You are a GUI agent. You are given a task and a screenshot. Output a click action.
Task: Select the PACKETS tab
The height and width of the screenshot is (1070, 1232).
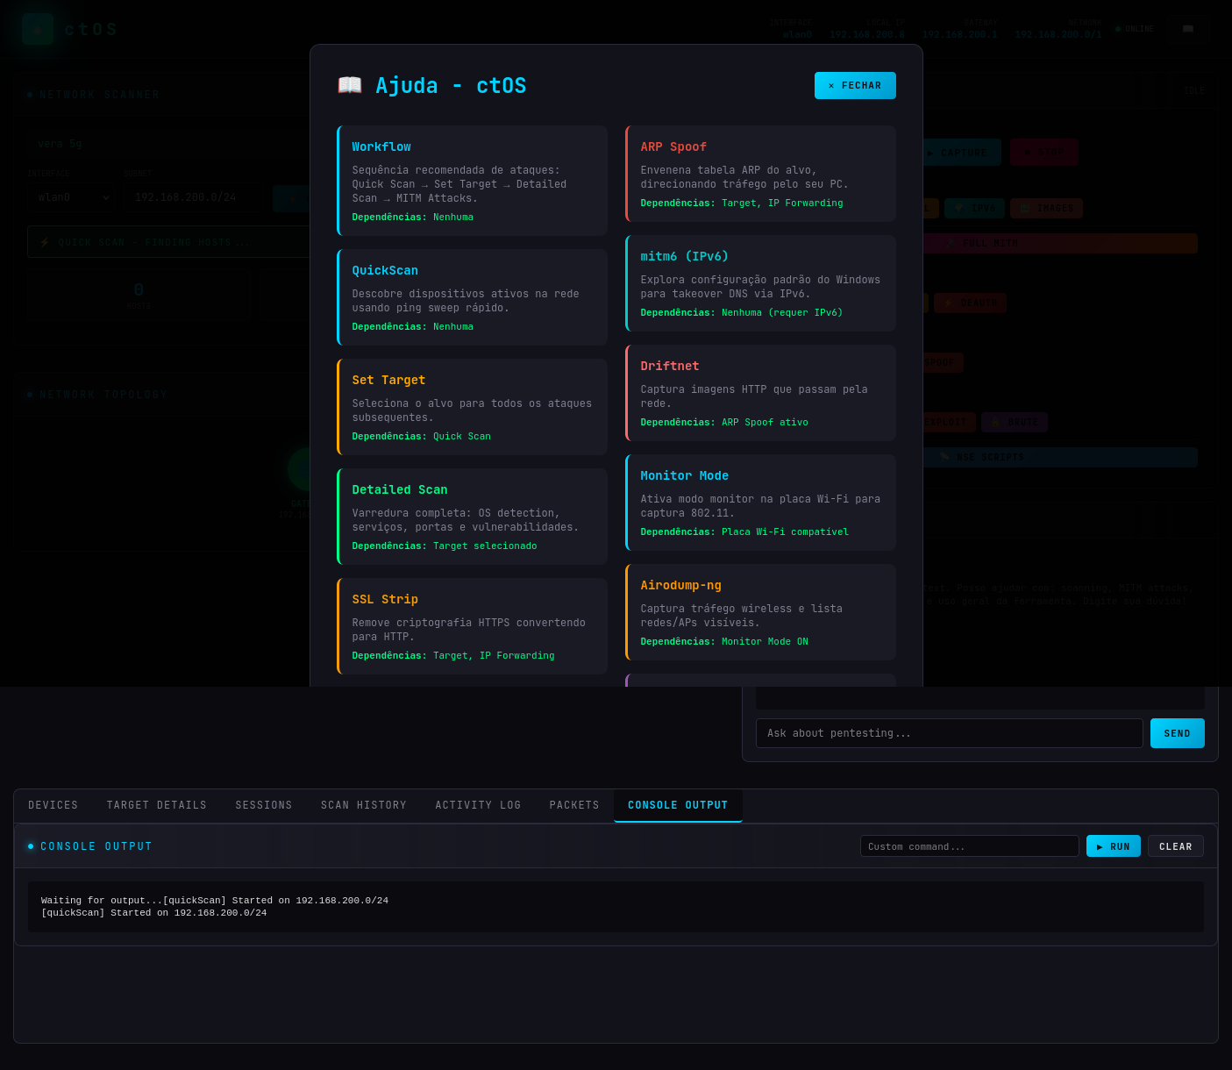(574, 805)
